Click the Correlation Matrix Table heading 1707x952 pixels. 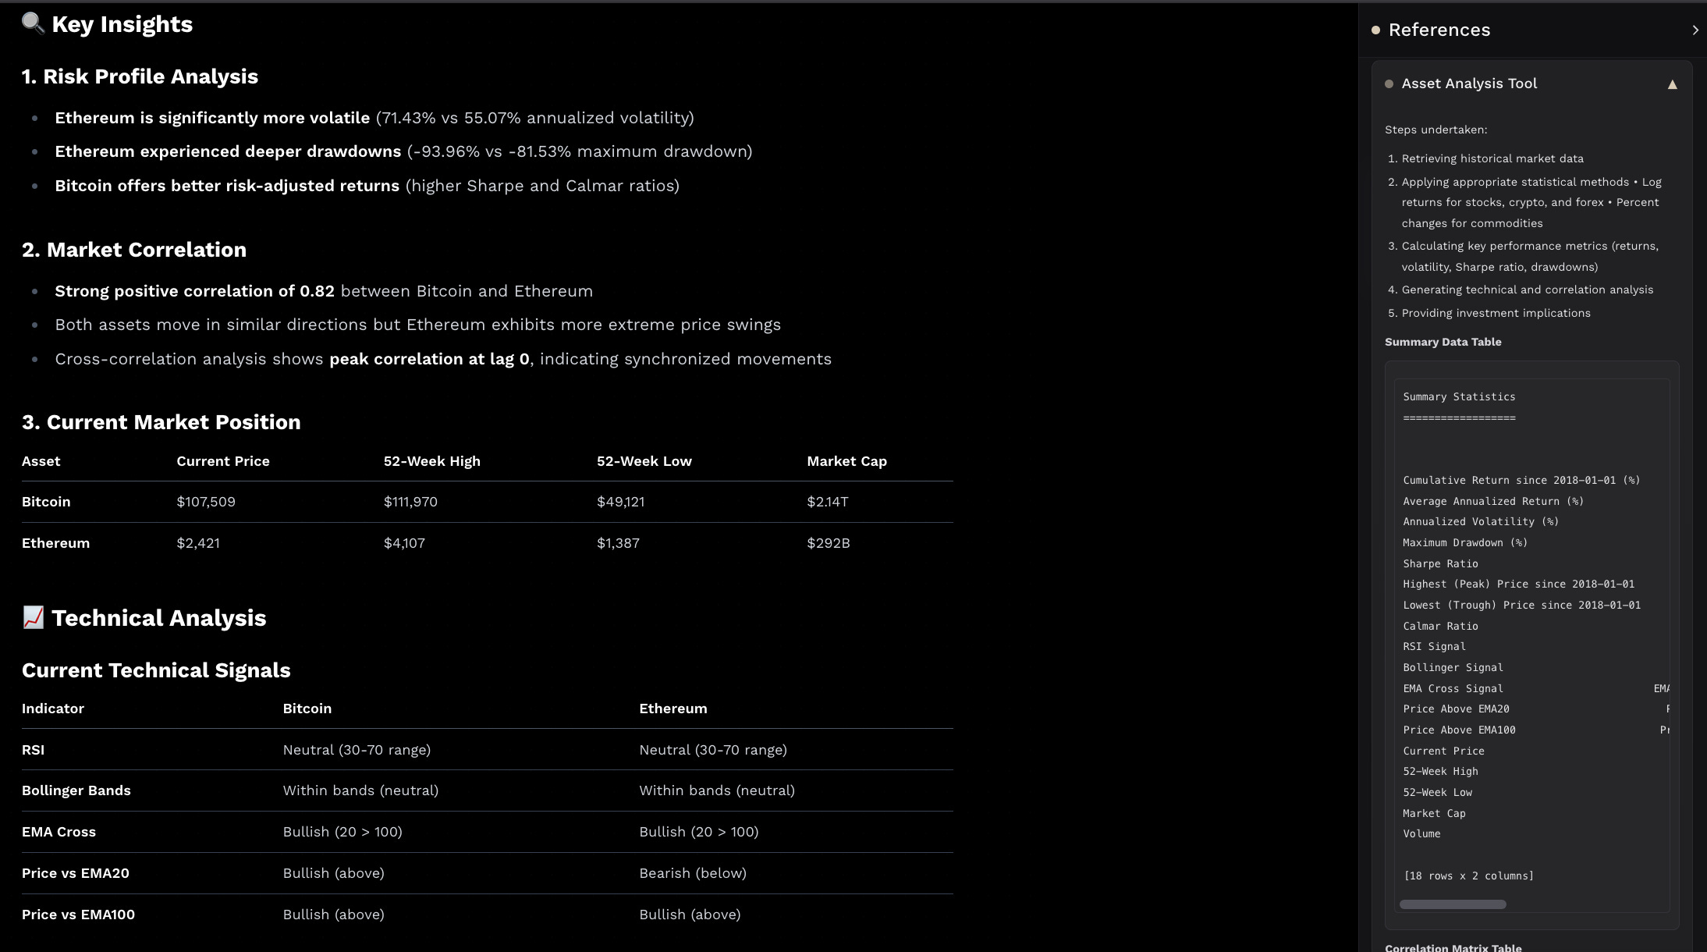(x=1453, y=947)
